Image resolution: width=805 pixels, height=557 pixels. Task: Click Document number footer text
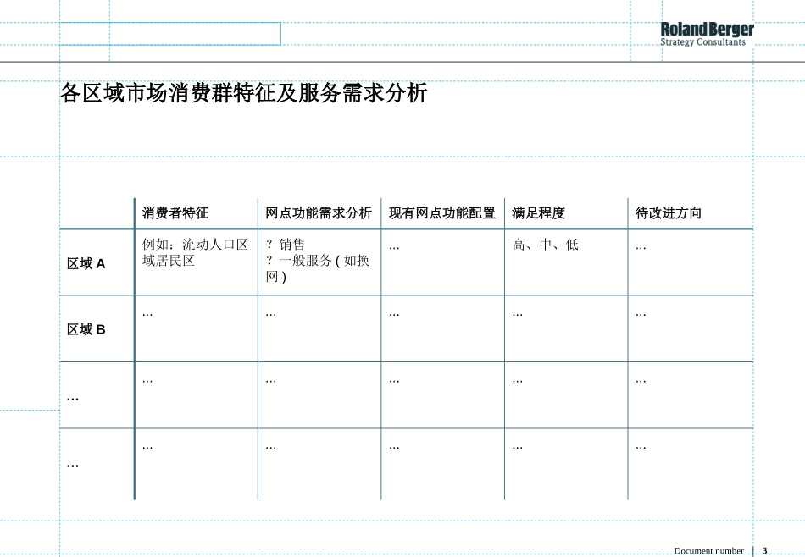coord(708,551)
